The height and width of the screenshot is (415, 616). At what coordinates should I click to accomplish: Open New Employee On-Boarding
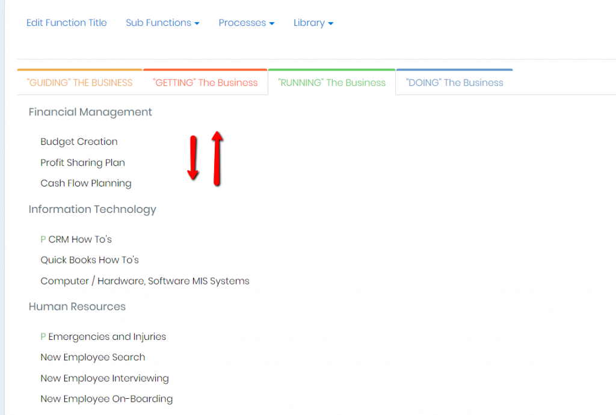point(106,399)
